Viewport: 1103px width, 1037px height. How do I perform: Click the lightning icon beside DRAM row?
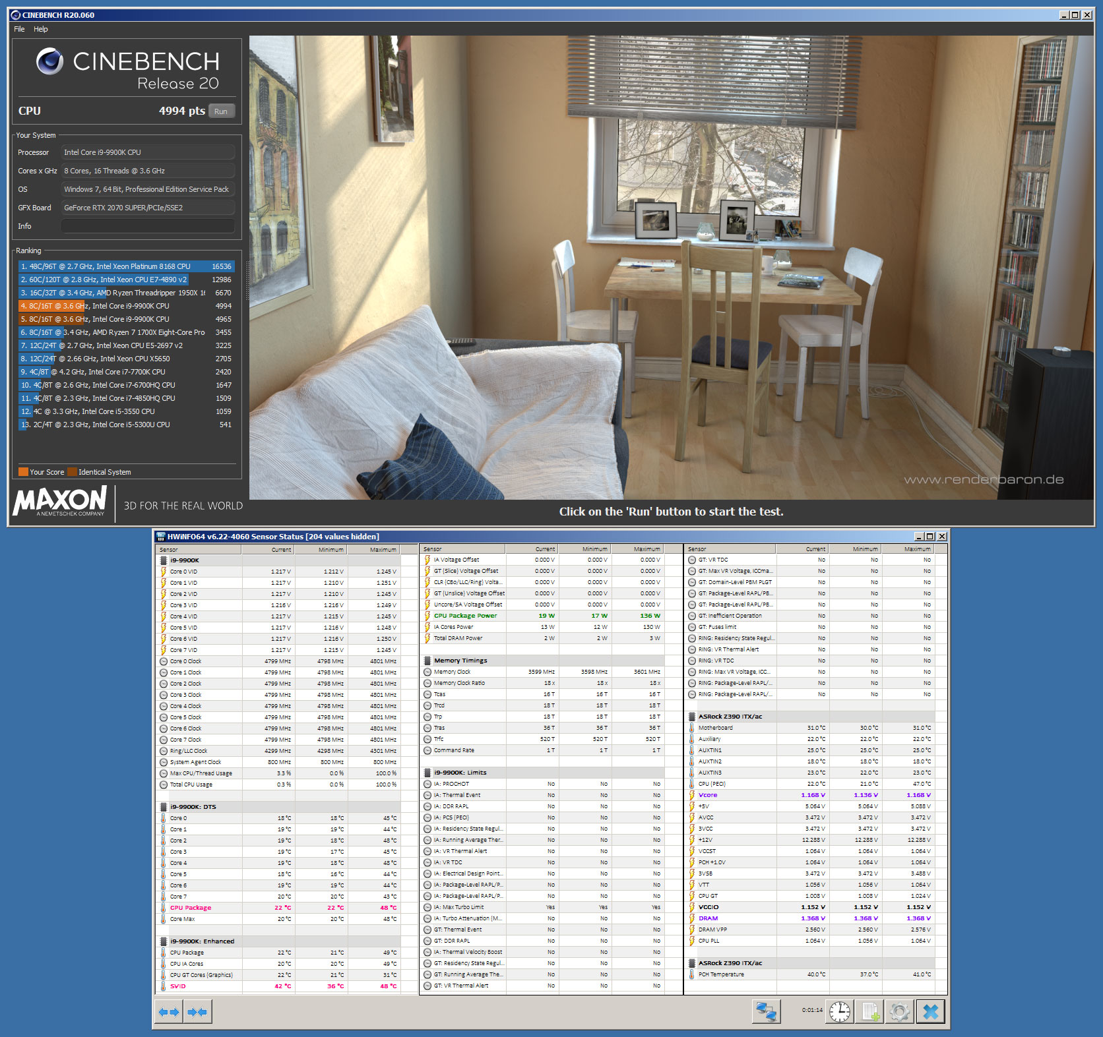[692, 918]
